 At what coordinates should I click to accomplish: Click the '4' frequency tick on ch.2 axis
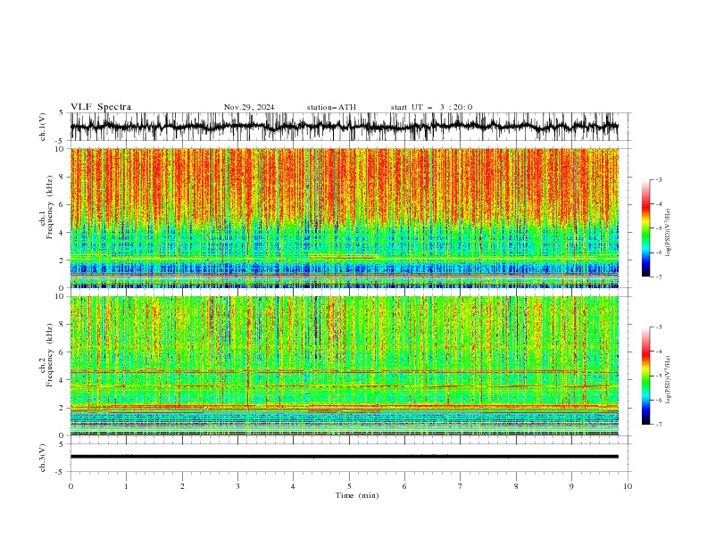click(63, 380)
